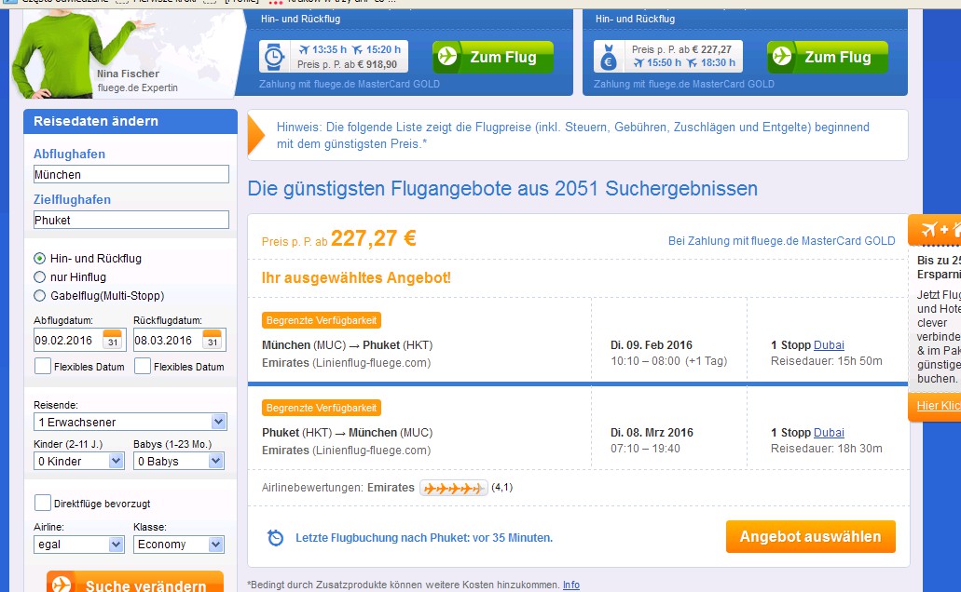This screenshot has width=961, height=592.
Task: Click the Suche verändern button
Action: [x=135, y=582]
